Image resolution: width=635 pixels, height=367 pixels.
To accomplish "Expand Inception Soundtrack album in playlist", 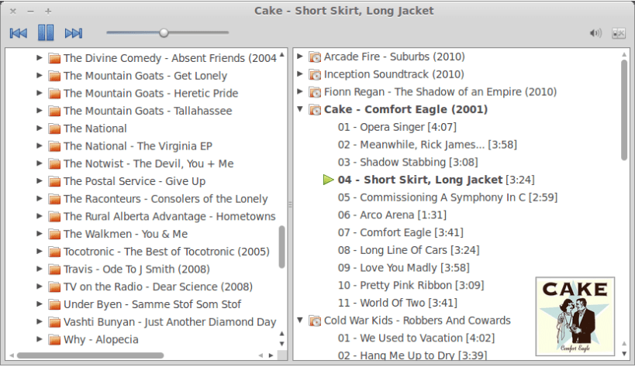I will pyautogui.click(x=300, y=74).
